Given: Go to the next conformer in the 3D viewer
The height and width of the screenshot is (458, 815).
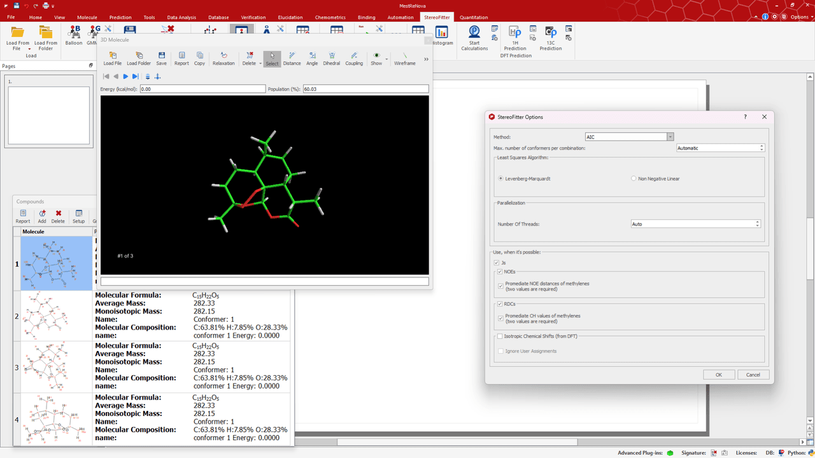Looking at the screenshot, I should point(125,76).
